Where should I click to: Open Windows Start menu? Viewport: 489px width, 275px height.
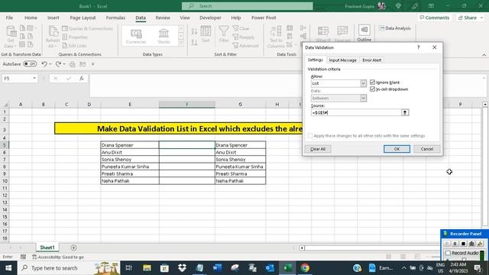[8, 268]
